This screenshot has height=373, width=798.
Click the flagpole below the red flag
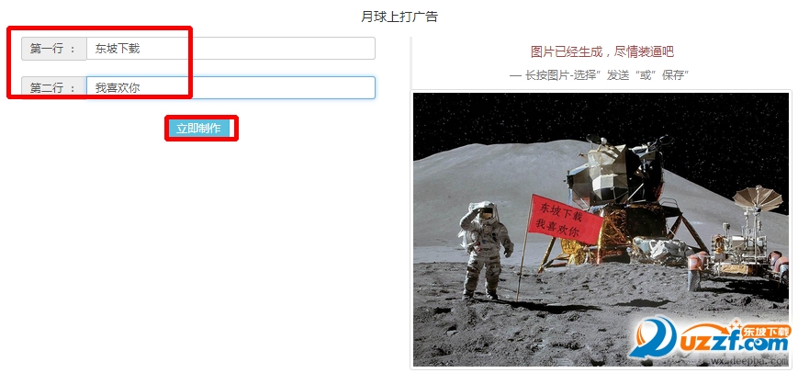click(522, 270)
